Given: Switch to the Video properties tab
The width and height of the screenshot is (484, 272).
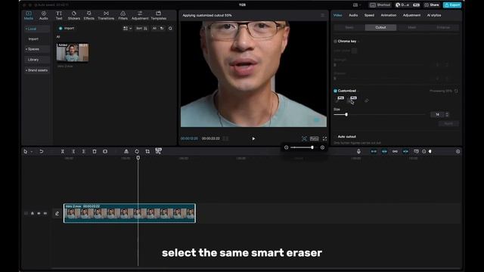Looking at the screenshot, I should click(x=337, y=15).
